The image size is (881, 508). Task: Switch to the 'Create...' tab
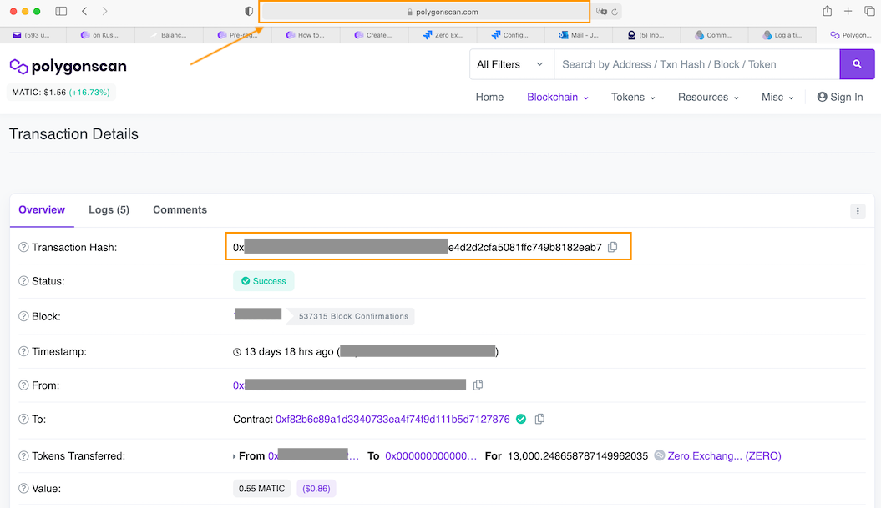pyautogui.click(x=374, y=35)
